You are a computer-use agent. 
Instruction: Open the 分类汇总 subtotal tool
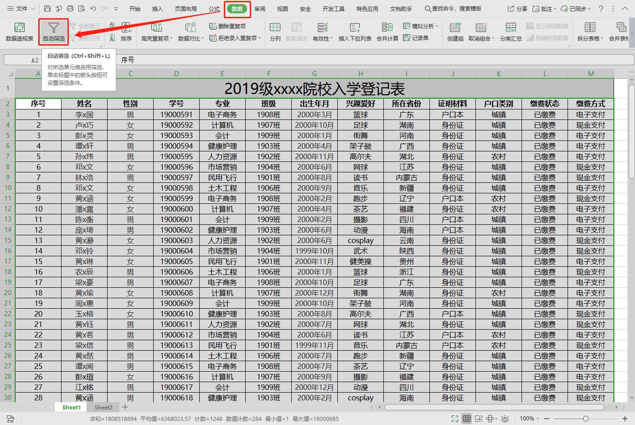click(x=511, y=32)
